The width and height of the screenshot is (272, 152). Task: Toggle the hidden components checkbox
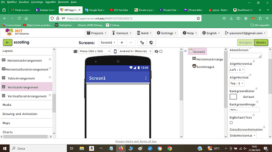tap(161, 51)
